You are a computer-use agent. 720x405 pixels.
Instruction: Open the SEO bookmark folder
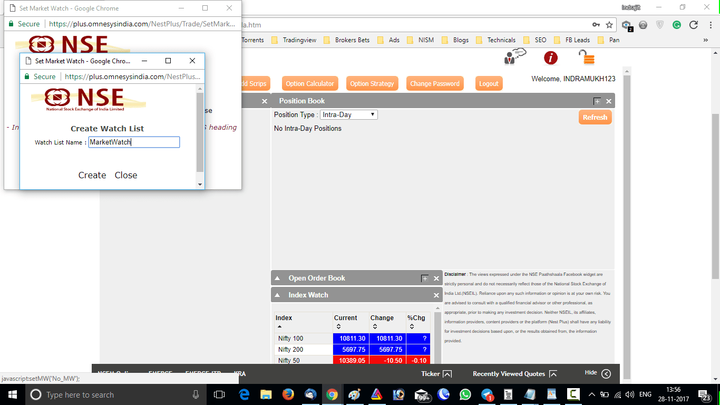pos(535,40)
